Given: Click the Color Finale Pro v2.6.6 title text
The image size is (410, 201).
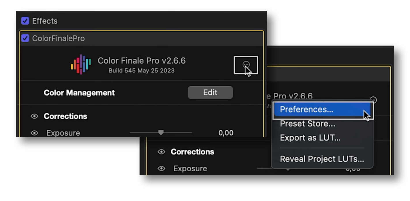Looking at the screenshot, I should coord(142,61).
